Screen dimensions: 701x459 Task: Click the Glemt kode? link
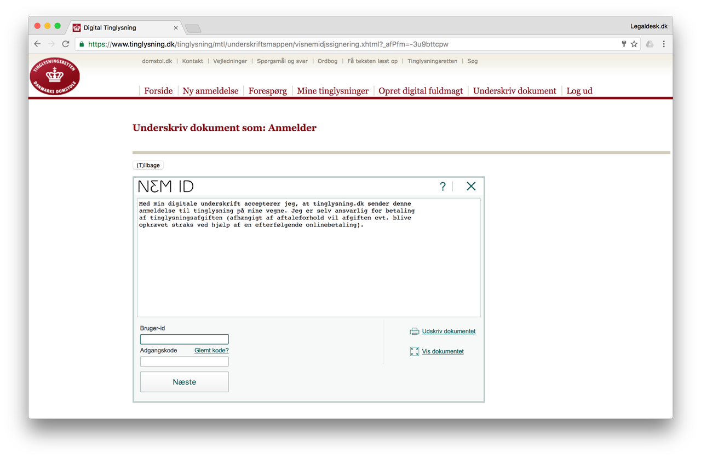click(x=211, y=350)
